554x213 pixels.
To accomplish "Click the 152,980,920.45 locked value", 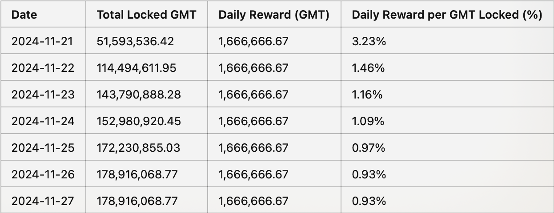I will click(139, 121).
